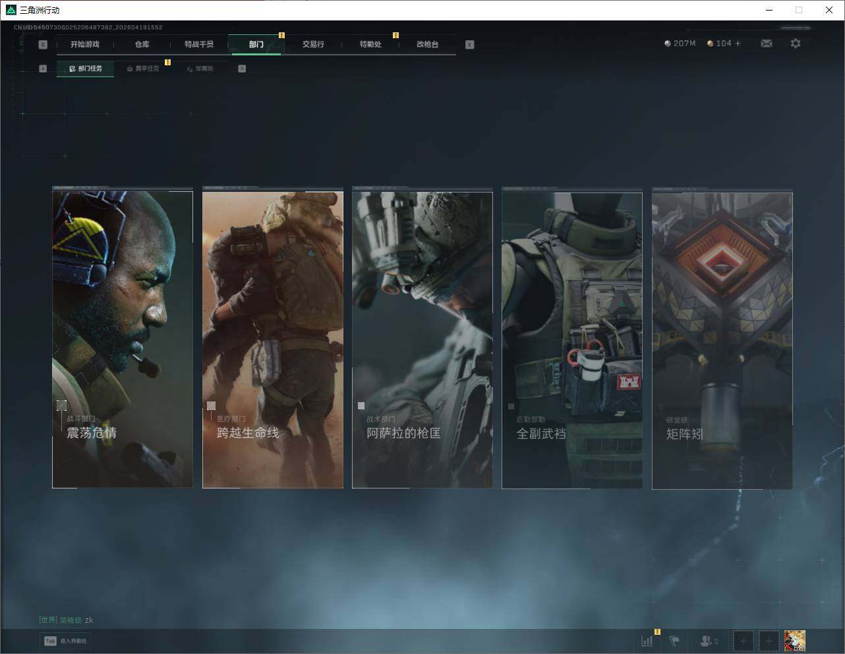Click the Tab 进入特勤处 button
Screen dimensions: 845x654
click(x=66, y=640)
